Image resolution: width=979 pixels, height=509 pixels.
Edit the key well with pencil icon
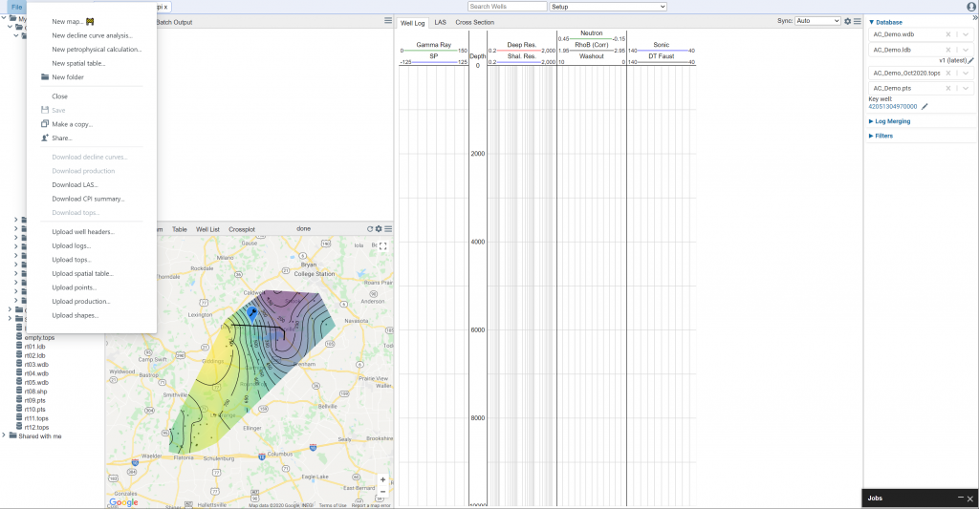click(925, 107)
